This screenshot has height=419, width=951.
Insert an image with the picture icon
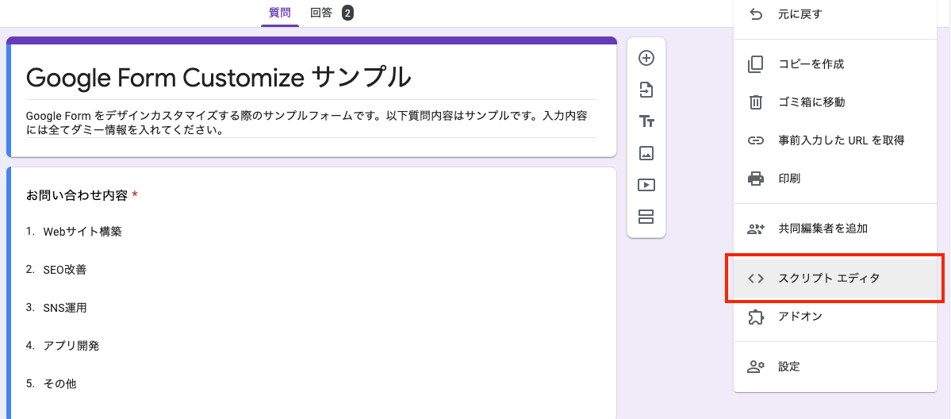click(646, 153)
